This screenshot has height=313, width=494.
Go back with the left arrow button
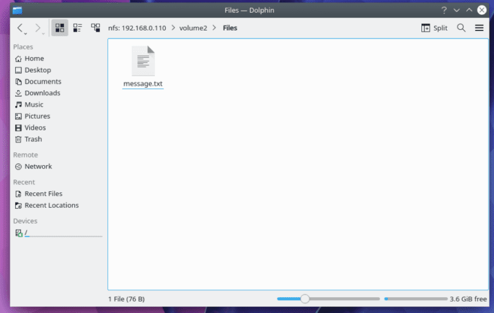20,28
